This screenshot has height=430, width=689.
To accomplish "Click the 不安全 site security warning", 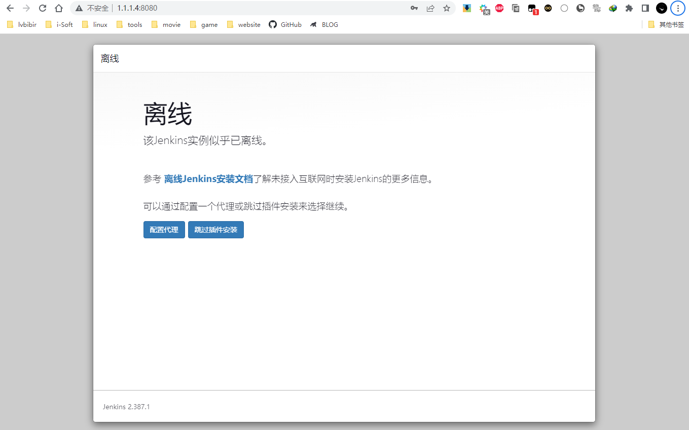I will point(92,8).
